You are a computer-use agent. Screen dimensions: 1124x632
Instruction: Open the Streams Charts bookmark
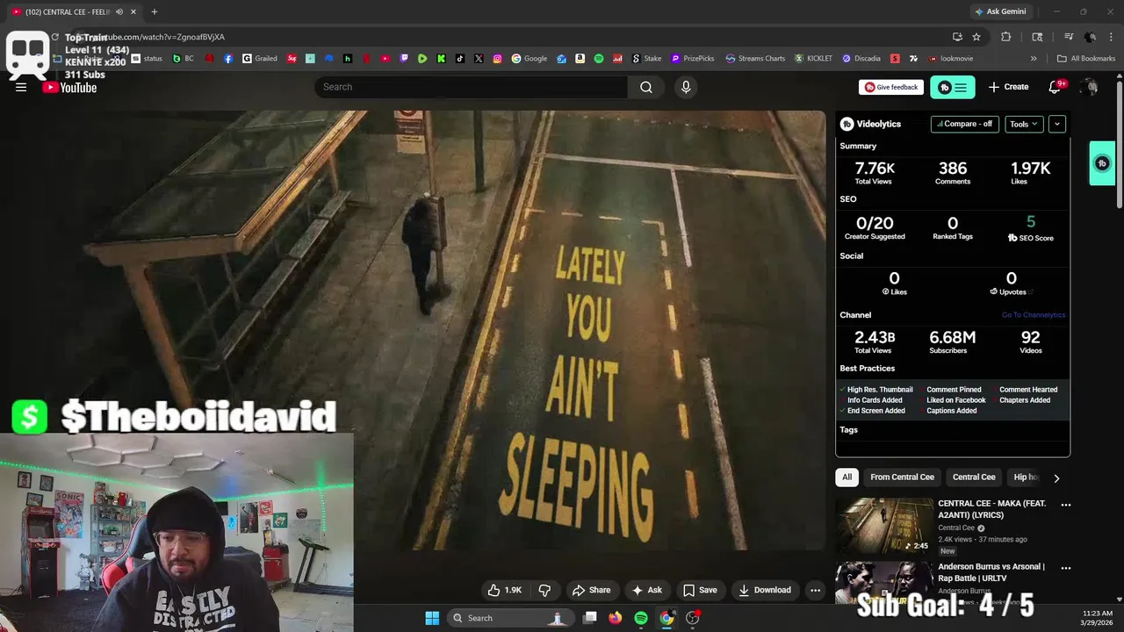[755, 59]
